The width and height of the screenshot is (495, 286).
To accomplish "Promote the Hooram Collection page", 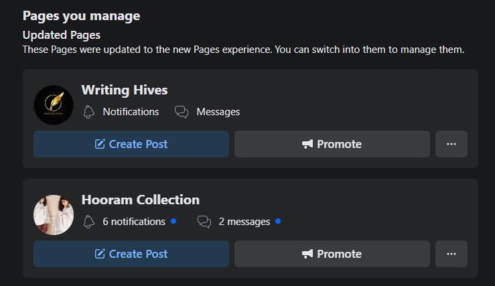I will point(332,254).
